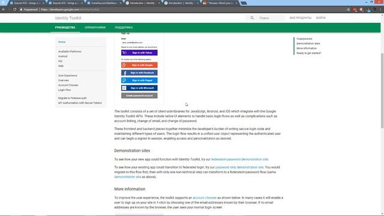Open API Authorization with Secure Tokens
Image resolution: width=384 pixels, height=216 pixels.
point(80,103)
